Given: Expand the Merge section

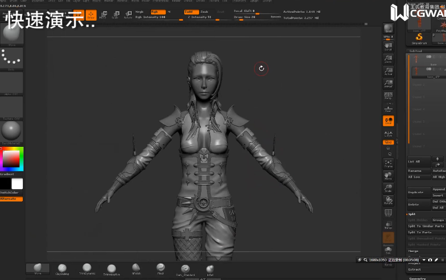Looking at the screenshot, I should click(413, 251).
